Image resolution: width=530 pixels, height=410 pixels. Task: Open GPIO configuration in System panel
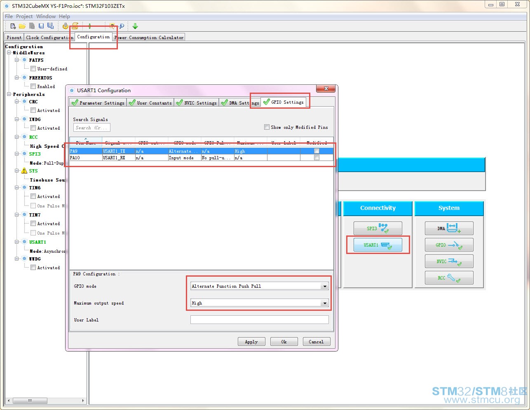pos(449,245)
